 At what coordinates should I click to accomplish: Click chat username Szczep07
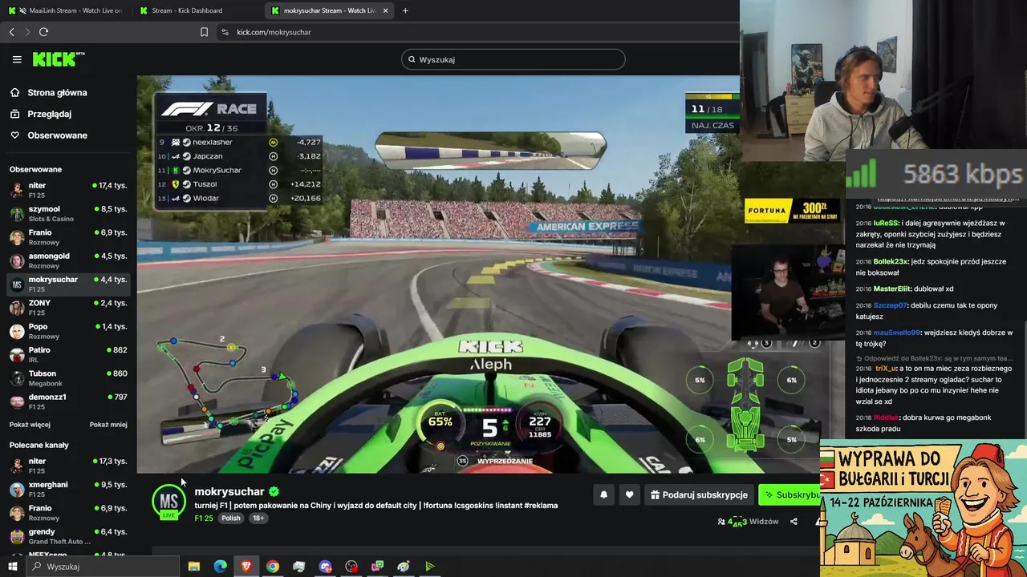tap(891, 305)
